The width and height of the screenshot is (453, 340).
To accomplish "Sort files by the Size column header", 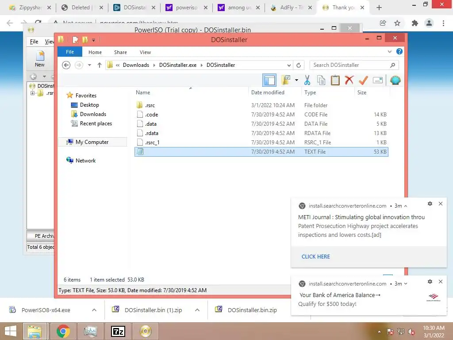I will pyautogui.click(x=362, y=93).
